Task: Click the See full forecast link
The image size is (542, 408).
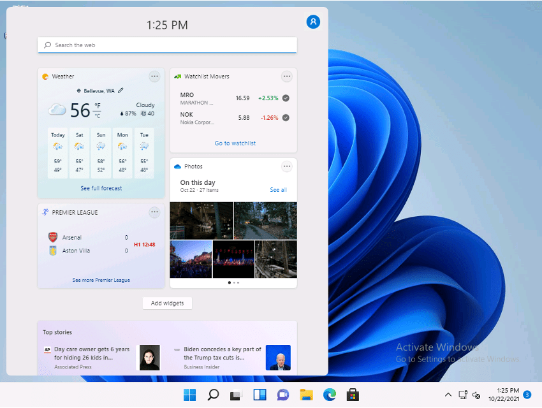Action: tap(101, 188)
